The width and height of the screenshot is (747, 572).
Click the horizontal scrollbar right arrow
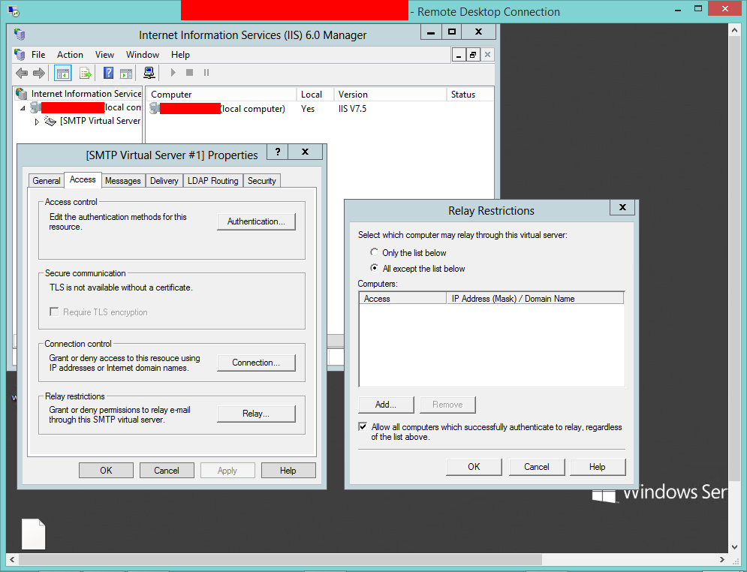(x=722, y=559)
